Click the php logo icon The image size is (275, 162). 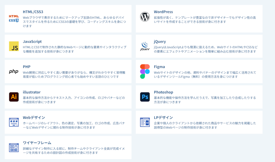pos(14,72)
